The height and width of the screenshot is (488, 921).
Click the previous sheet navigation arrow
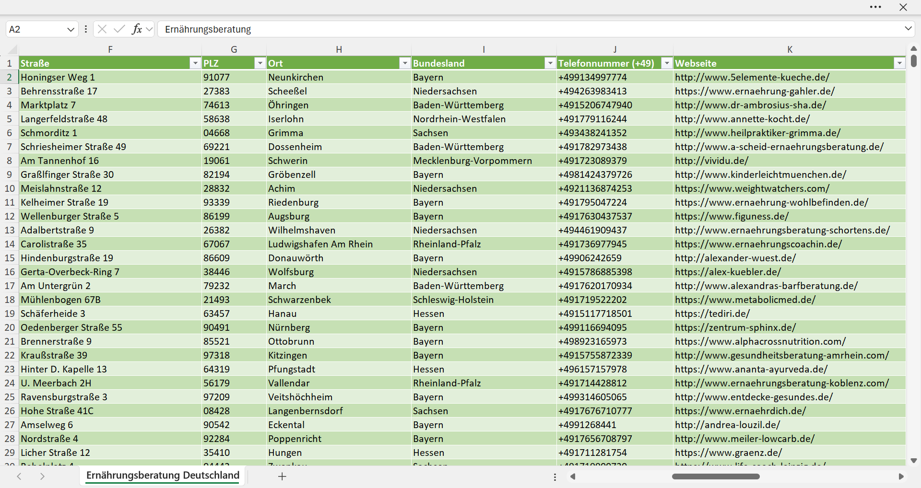pos(19,476)
